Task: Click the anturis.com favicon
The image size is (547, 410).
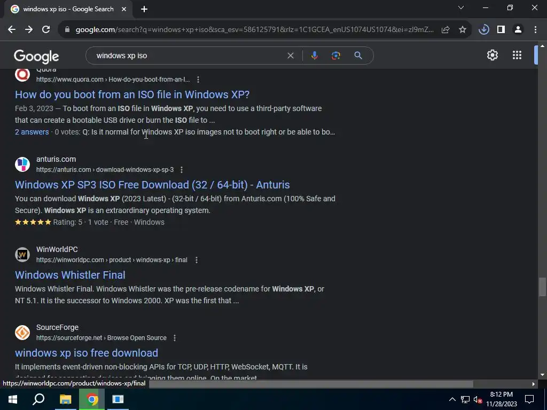Action: (x=22, y=164)
